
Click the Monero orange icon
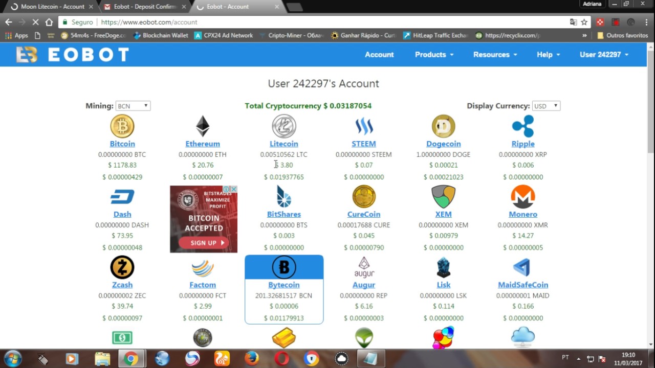click(x=523, y=197)
